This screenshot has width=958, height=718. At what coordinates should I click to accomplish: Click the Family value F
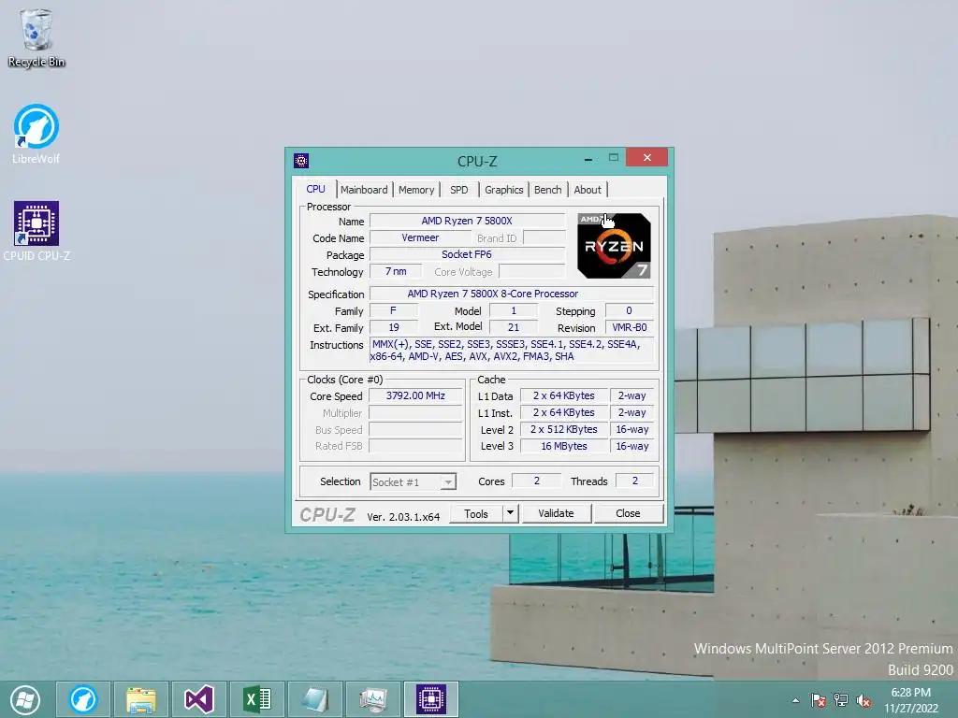click(394, 310)
